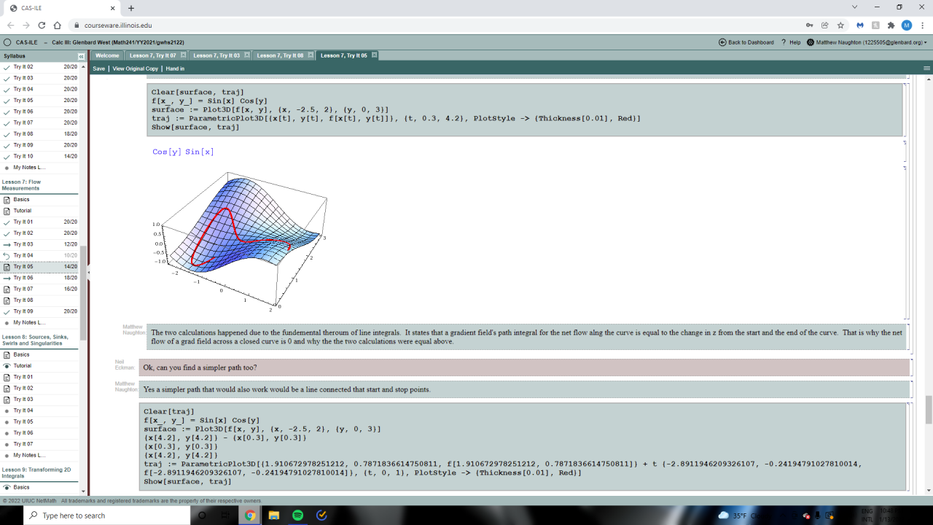Image resolution: width=933 pixels, height=525 pixels.
Task: Open Chrome from the Windows taskbar
Action: coord(250,516)
